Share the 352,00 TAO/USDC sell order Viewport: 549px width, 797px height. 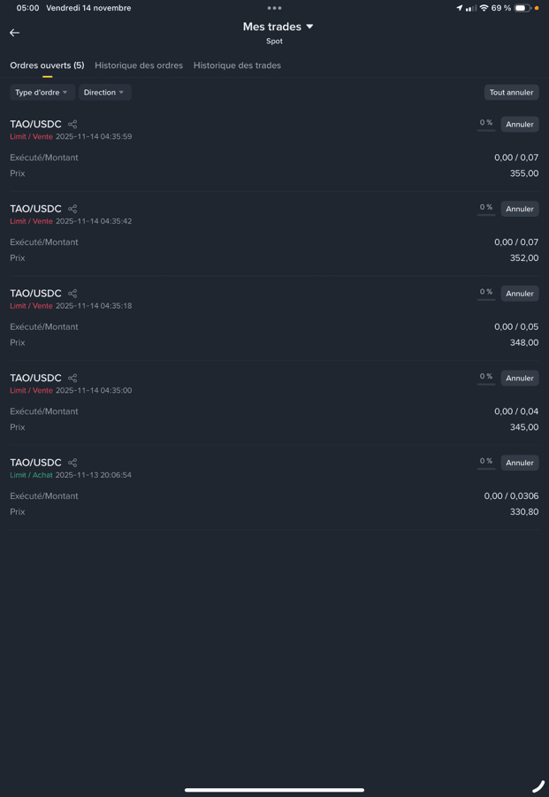click(72, 209)
